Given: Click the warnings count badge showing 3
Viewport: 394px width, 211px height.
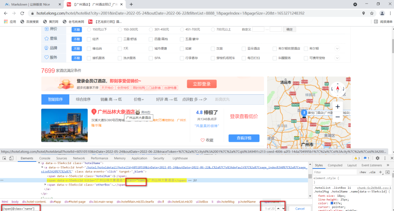Looking at the screenshot, I should (357, 158).
